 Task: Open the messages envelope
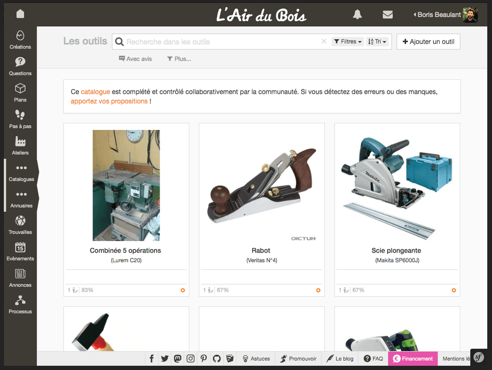click(x=388, y=14)
